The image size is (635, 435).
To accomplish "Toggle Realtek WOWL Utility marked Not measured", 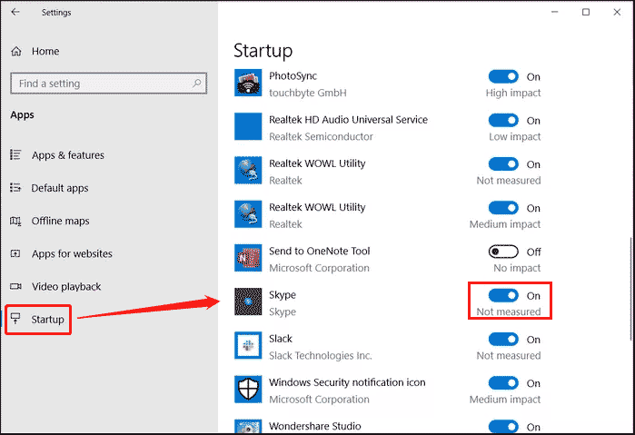I will (x=503, y=164).
